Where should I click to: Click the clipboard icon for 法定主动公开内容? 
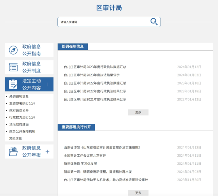tap(13, 84)
